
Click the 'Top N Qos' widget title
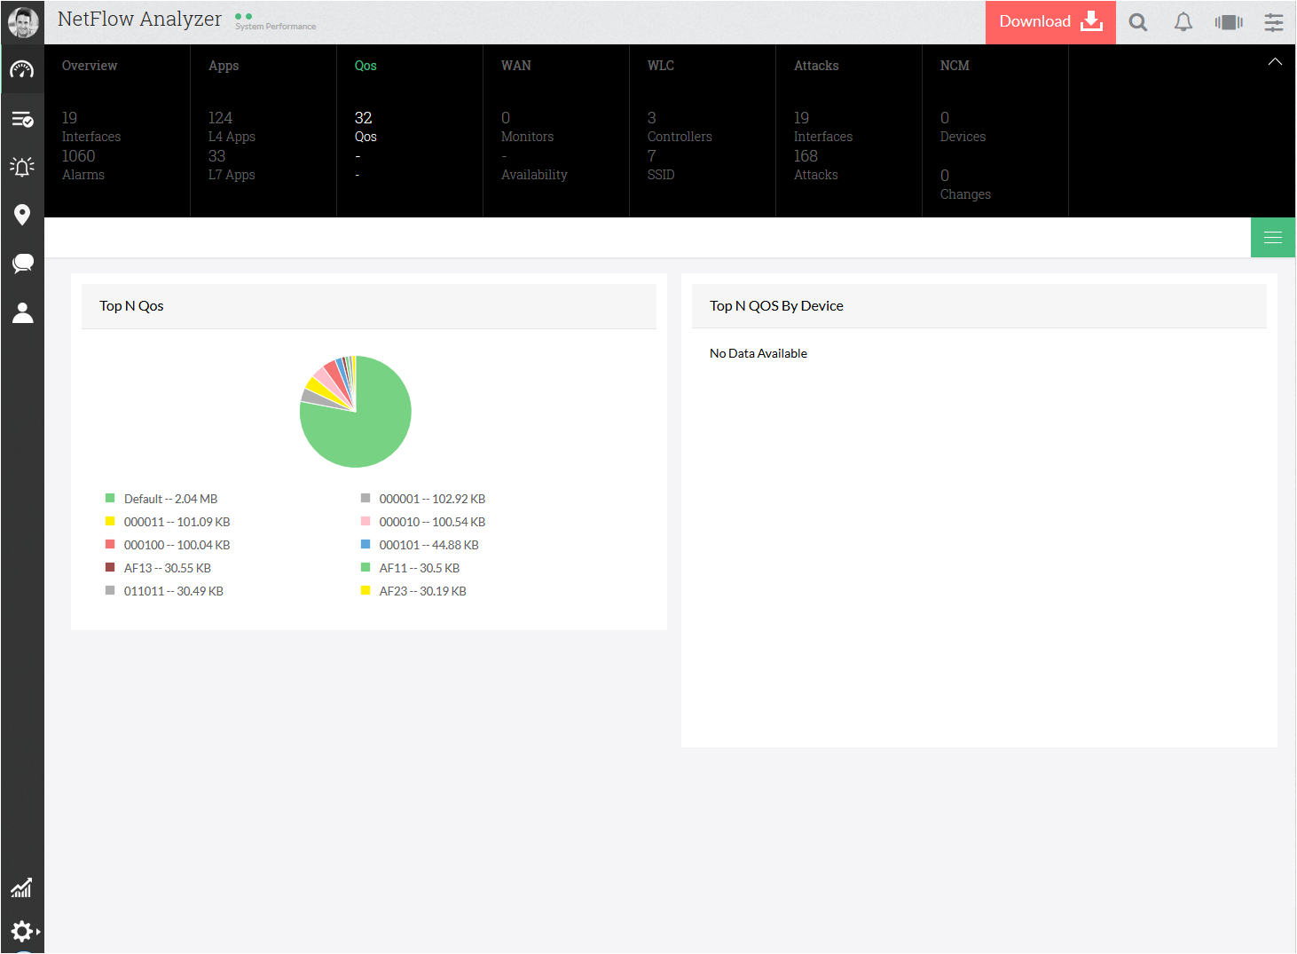(x=131, y=306)
